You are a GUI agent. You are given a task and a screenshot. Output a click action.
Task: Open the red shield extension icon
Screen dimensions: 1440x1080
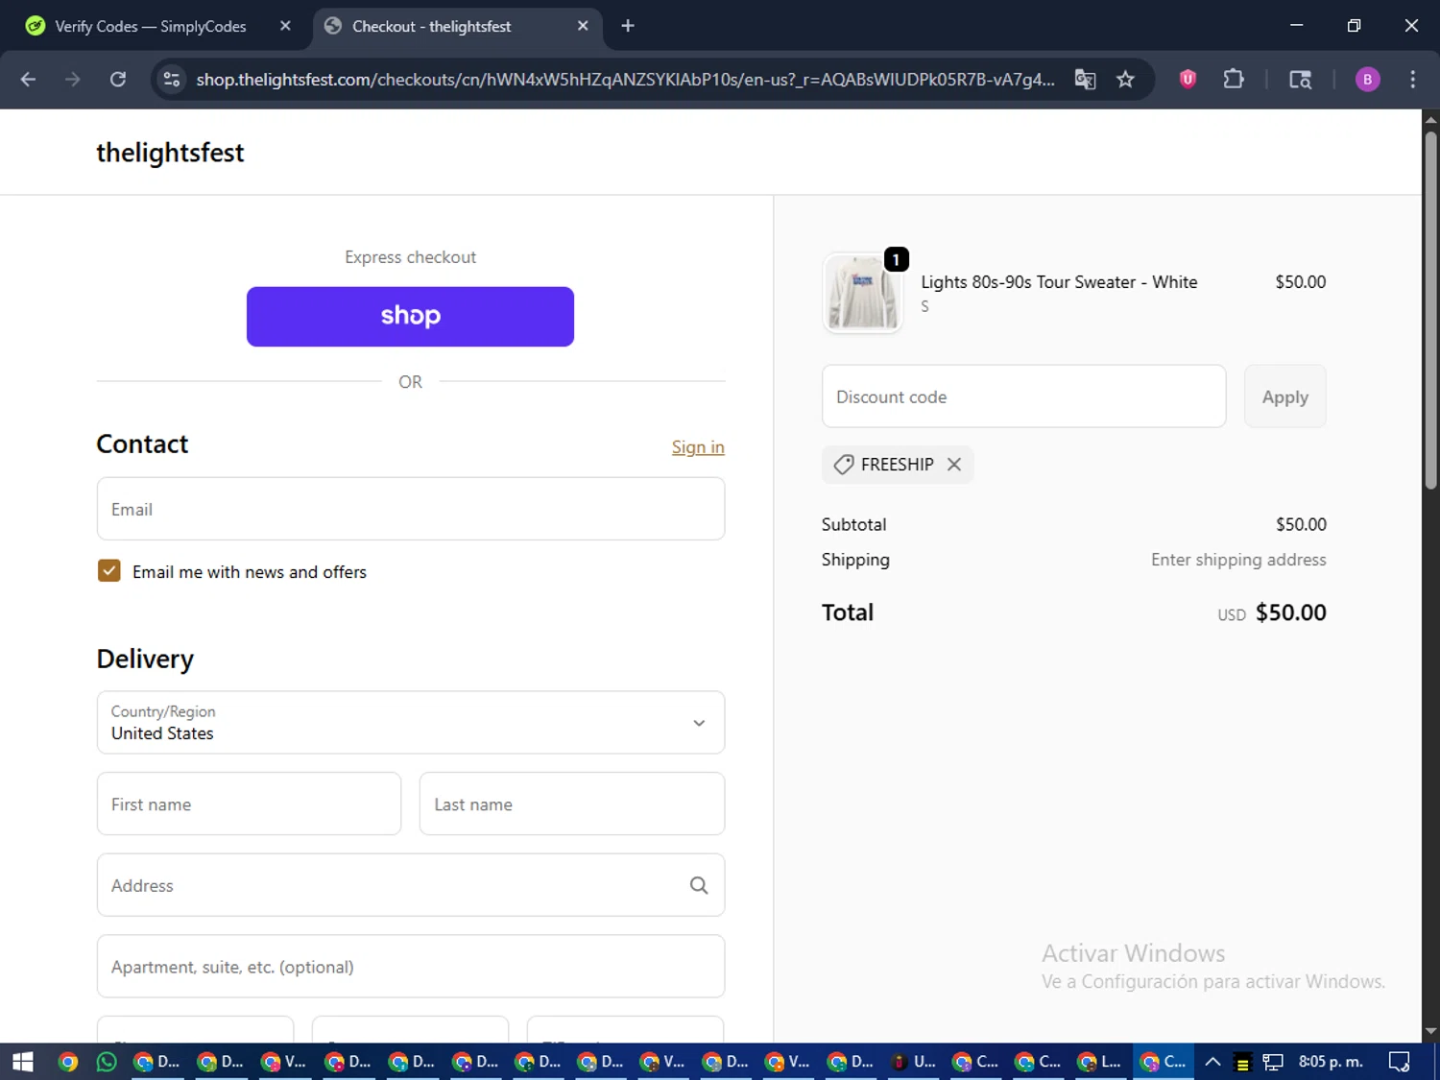coord(1188,80)
